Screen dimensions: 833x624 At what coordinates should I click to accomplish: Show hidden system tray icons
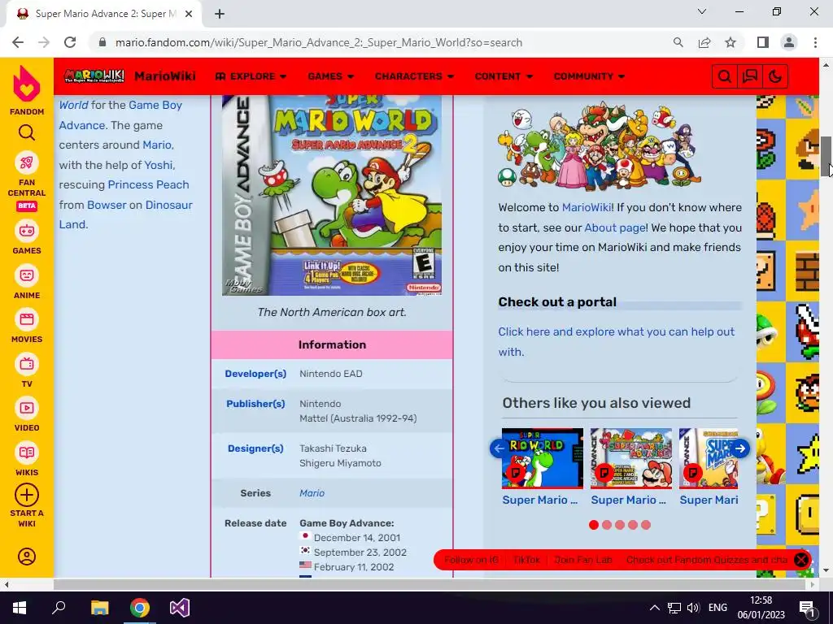tap(655, 608)
